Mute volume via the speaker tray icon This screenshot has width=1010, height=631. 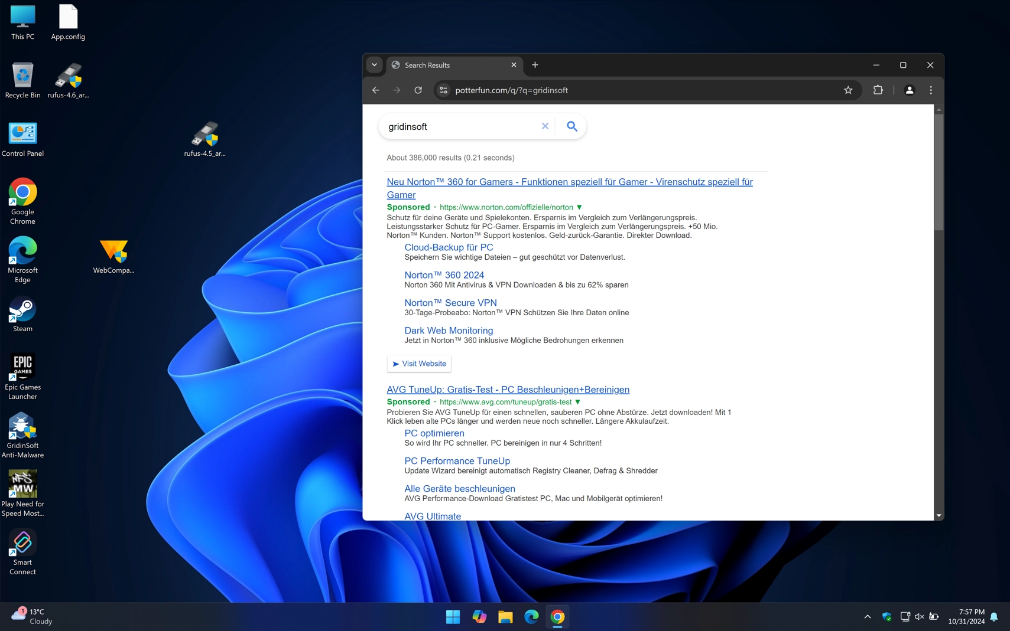pyautogui.click(x=918, y=616)
